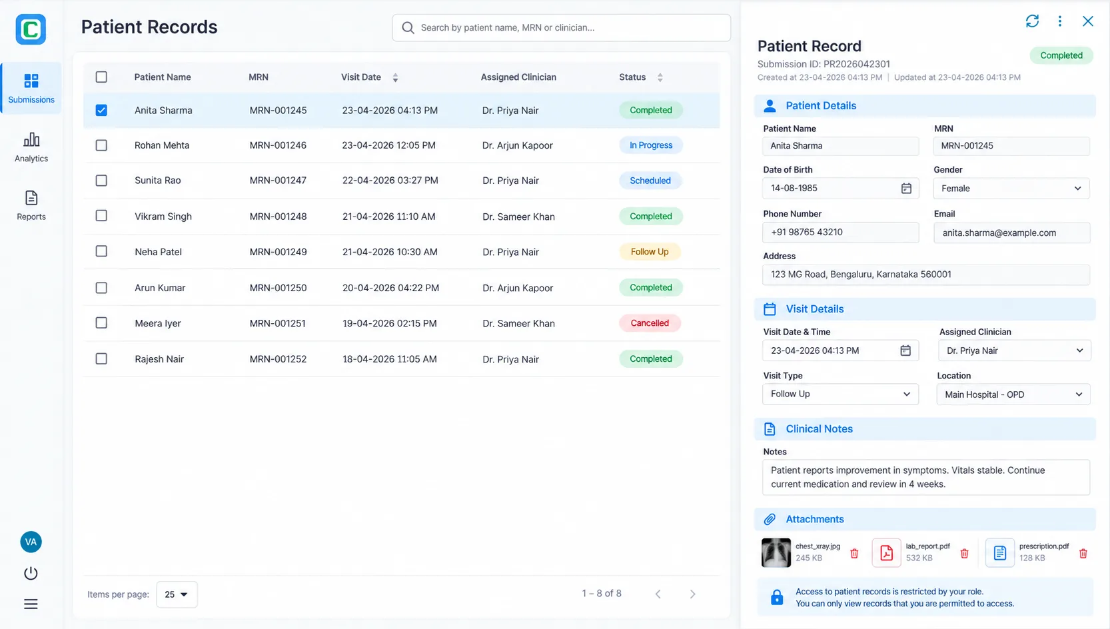Click the VA user avatar
Image resolution: width=1110 pixels, height=629 pixels.
pos(31,542)
